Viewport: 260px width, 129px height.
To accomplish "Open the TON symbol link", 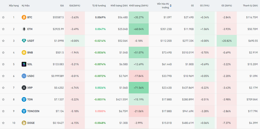I will coord(30,99).
